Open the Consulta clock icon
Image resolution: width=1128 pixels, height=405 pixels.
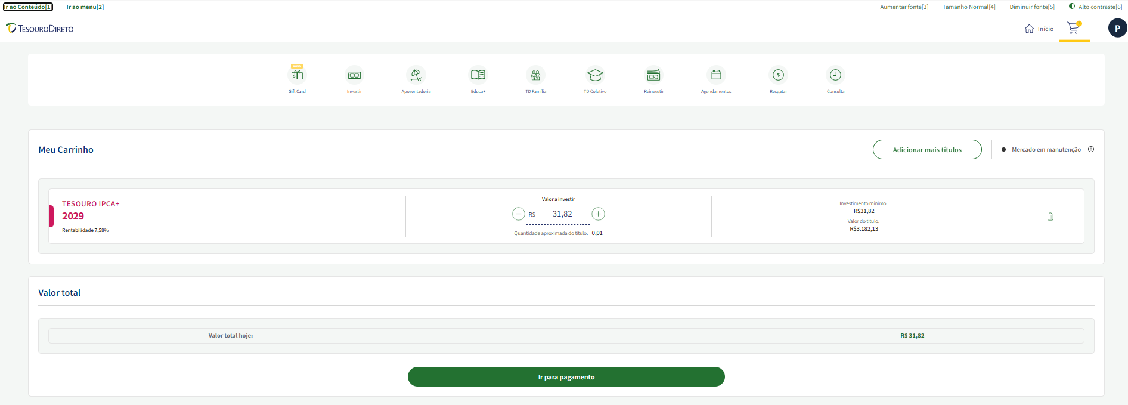(x=835, y=75)
